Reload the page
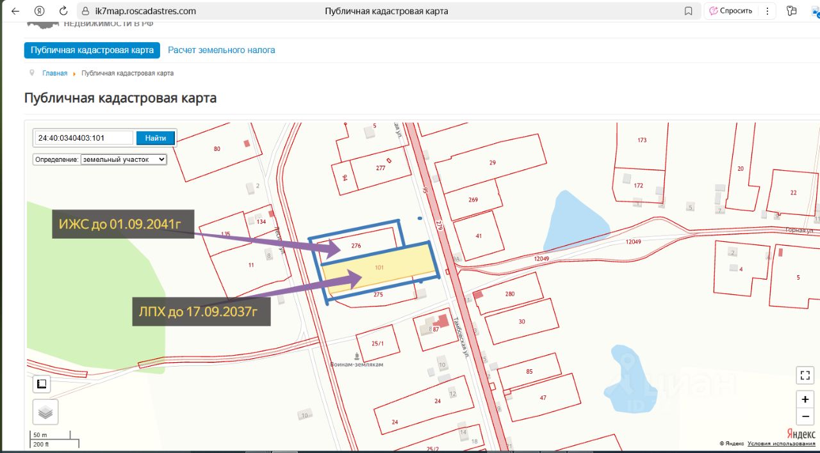The image size is (820, 453). (63, 11)
